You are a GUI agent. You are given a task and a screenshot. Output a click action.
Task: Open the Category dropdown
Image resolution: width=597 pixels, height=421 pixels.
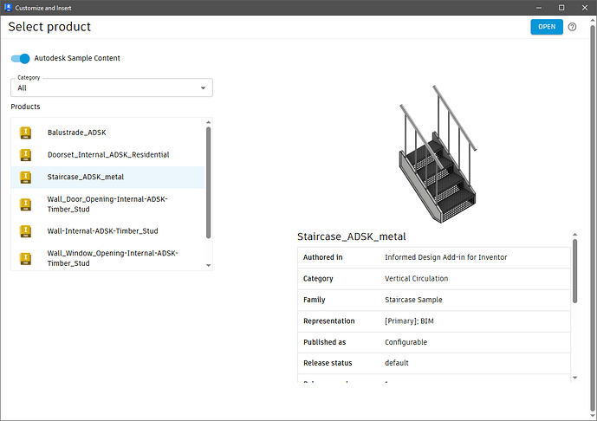coord(111,87)
